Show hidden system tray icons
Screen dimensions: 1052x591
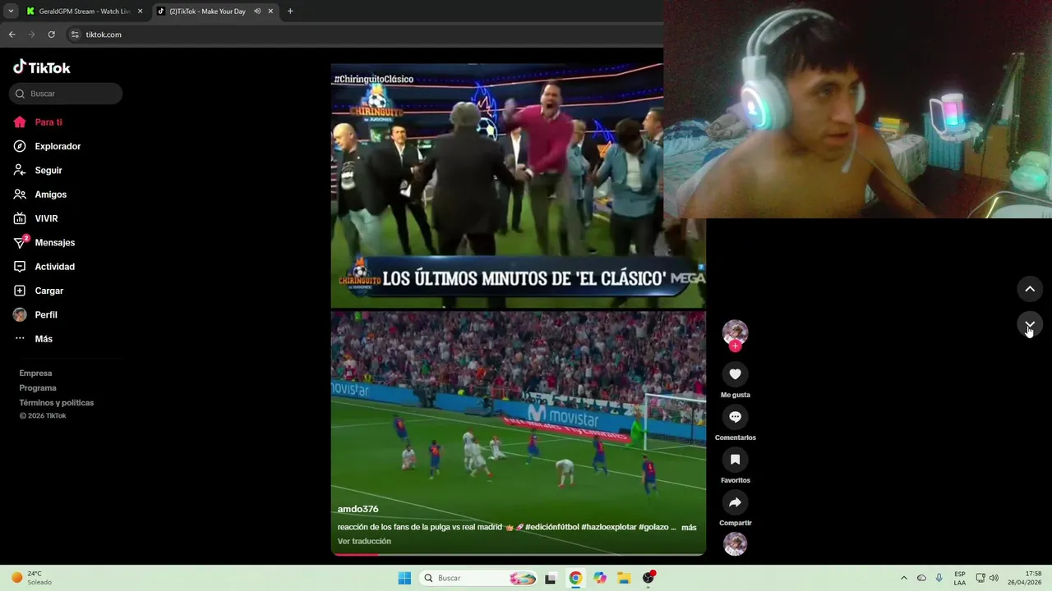[x=904, y=578]
